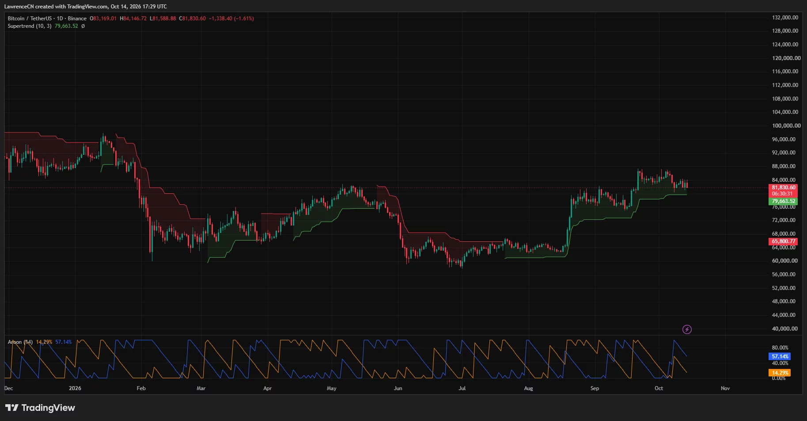
Task: Click the 40.00% Aroon axis label
Action: coord(780,363)
